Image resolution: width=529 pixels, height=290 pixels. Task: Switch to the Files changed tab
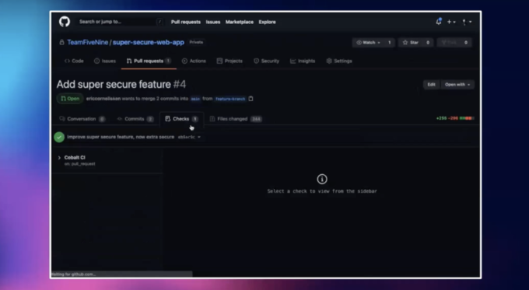tap(236, 119)
